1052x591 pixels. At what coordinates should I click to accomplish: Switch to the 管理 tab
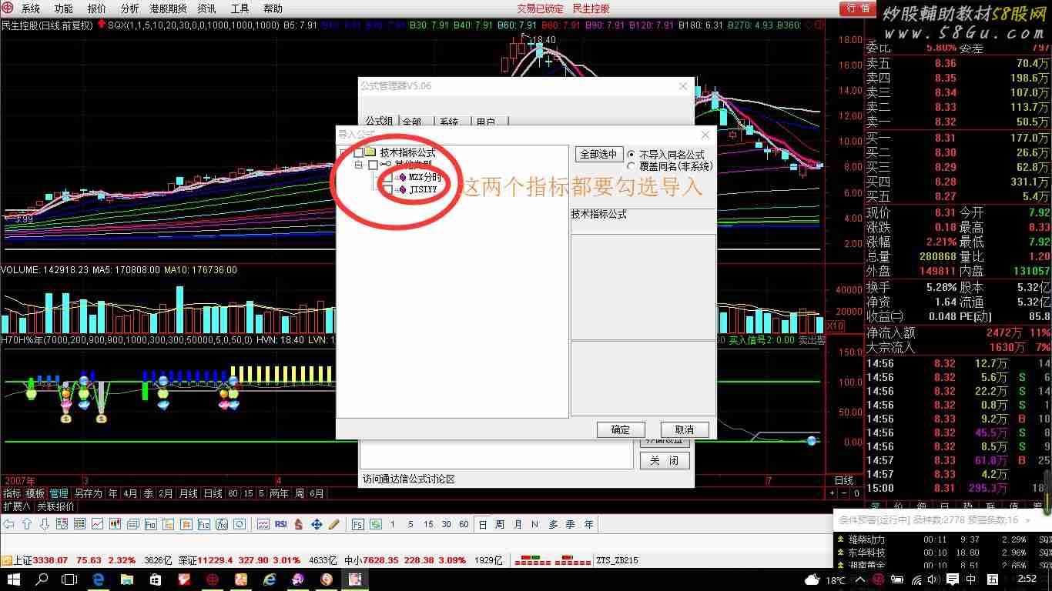[x=57, y=492]
